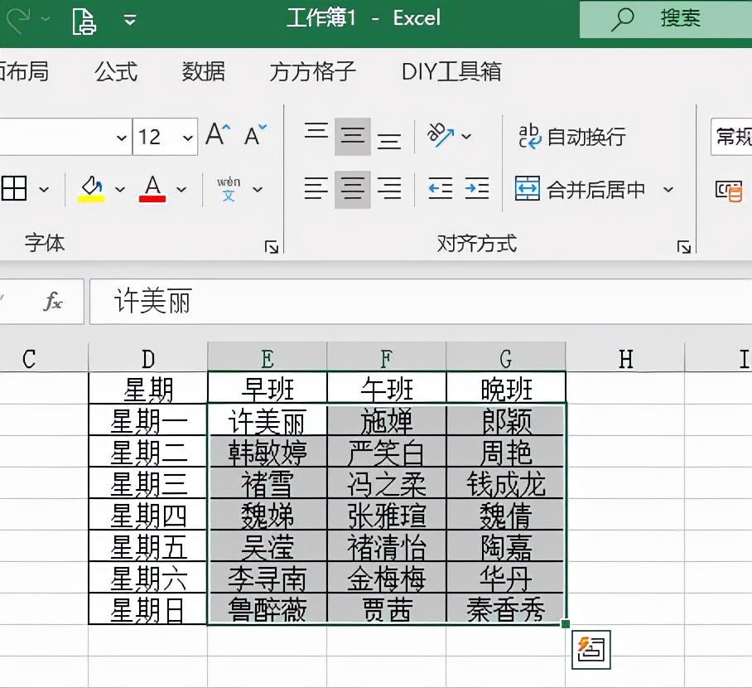752x688 pixels.
Task: Open the 合并后居中 dropdown arrow
Action: [668, 189]
